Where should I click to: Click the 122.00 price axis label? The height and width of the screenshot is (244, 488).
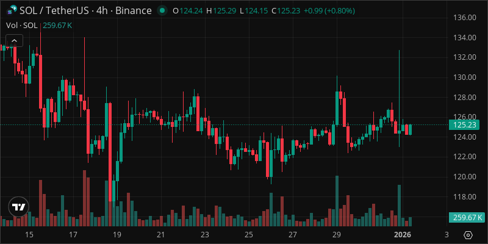(465, 157)
